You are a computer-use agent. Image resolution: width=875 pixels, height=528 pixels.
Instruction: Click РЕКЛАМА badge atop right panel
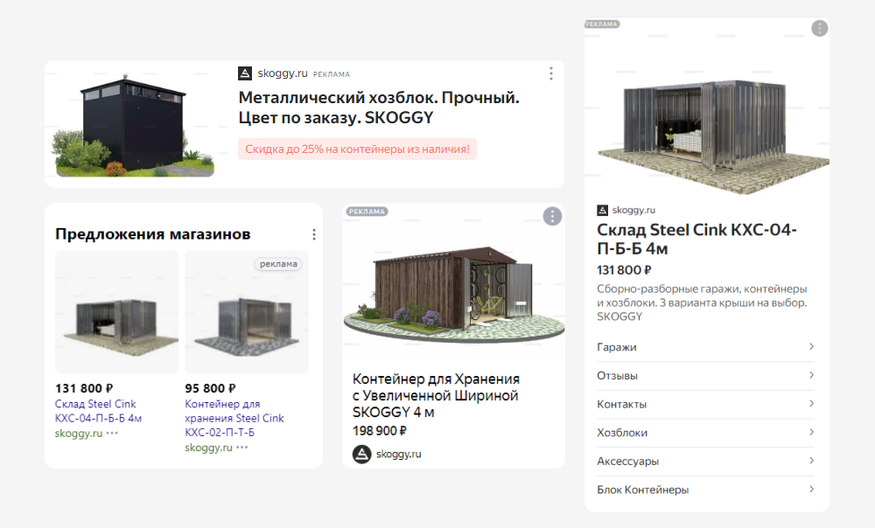(602, 24)
